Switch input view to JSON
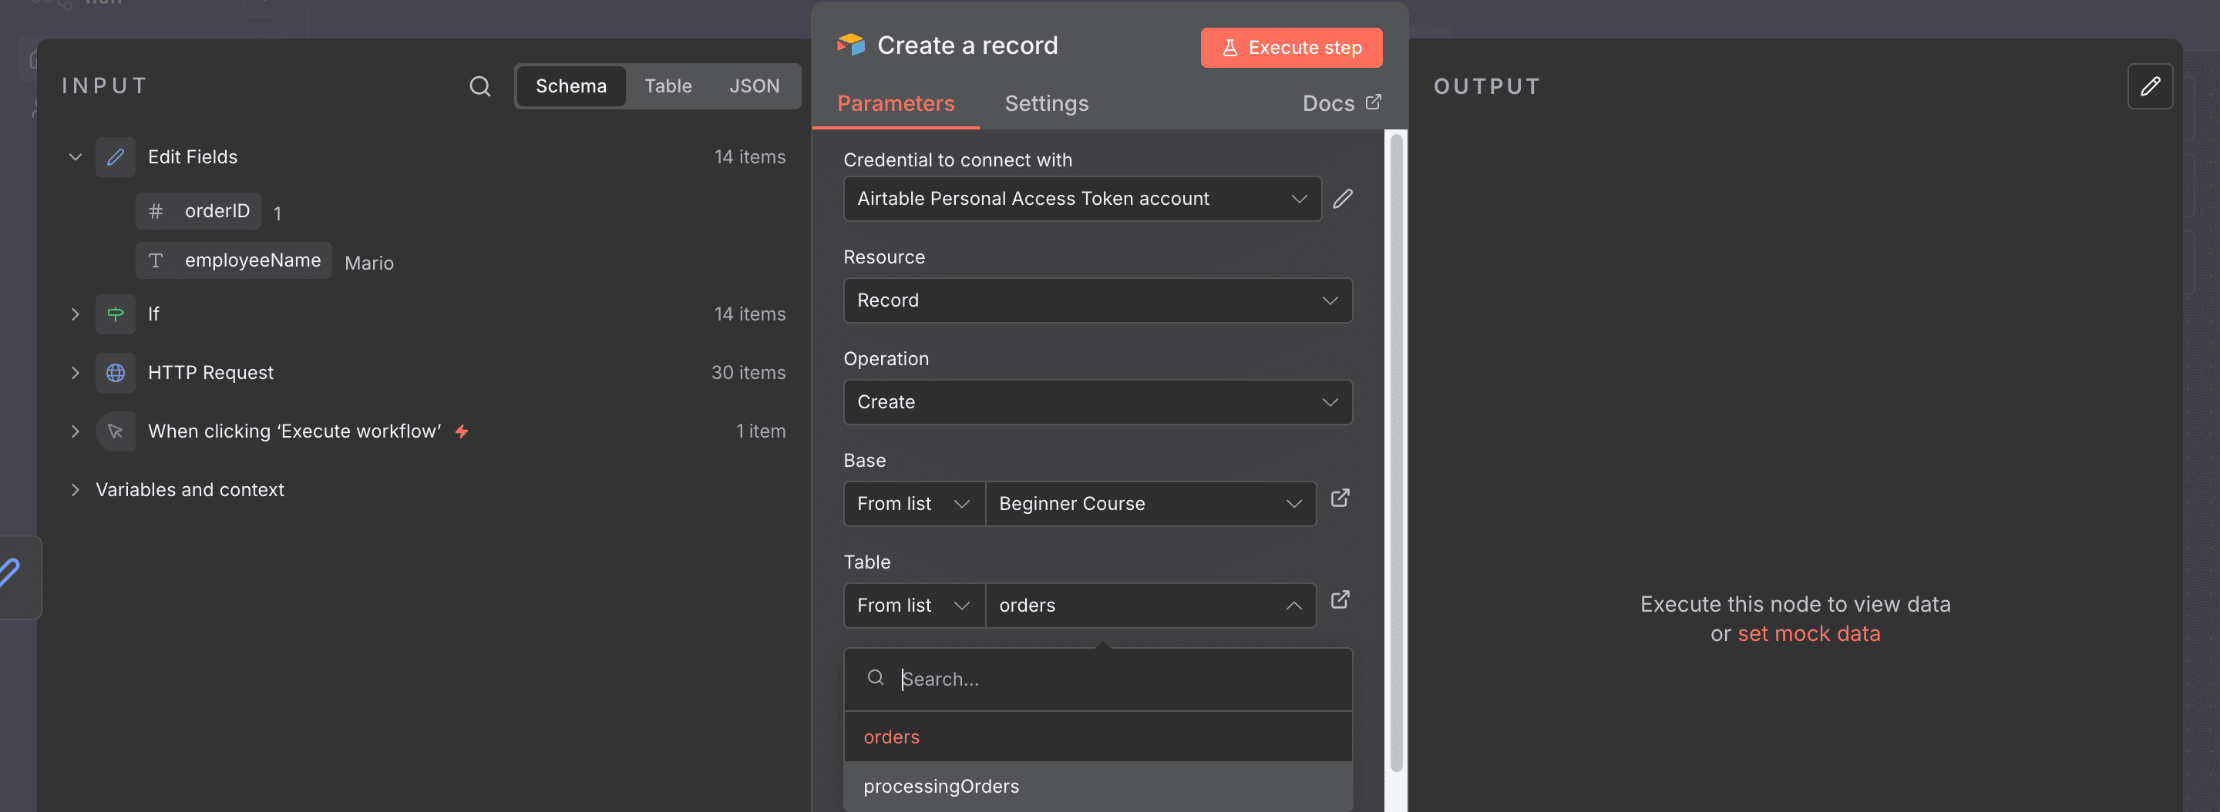Screen dimensions: 2220x812 coord(754,86)
